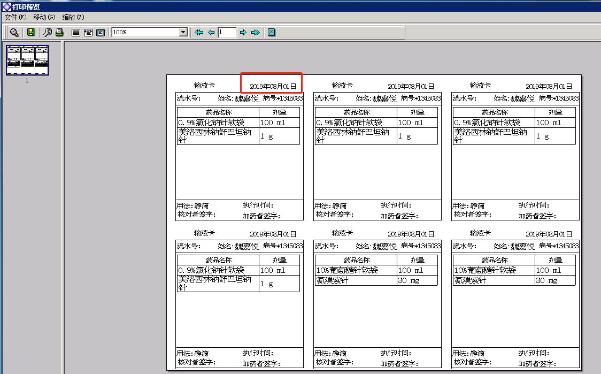This screenshot has width=601, height=374.
Task: Click the magnifier search icon in the toolbar
Action: click(14, 33)
